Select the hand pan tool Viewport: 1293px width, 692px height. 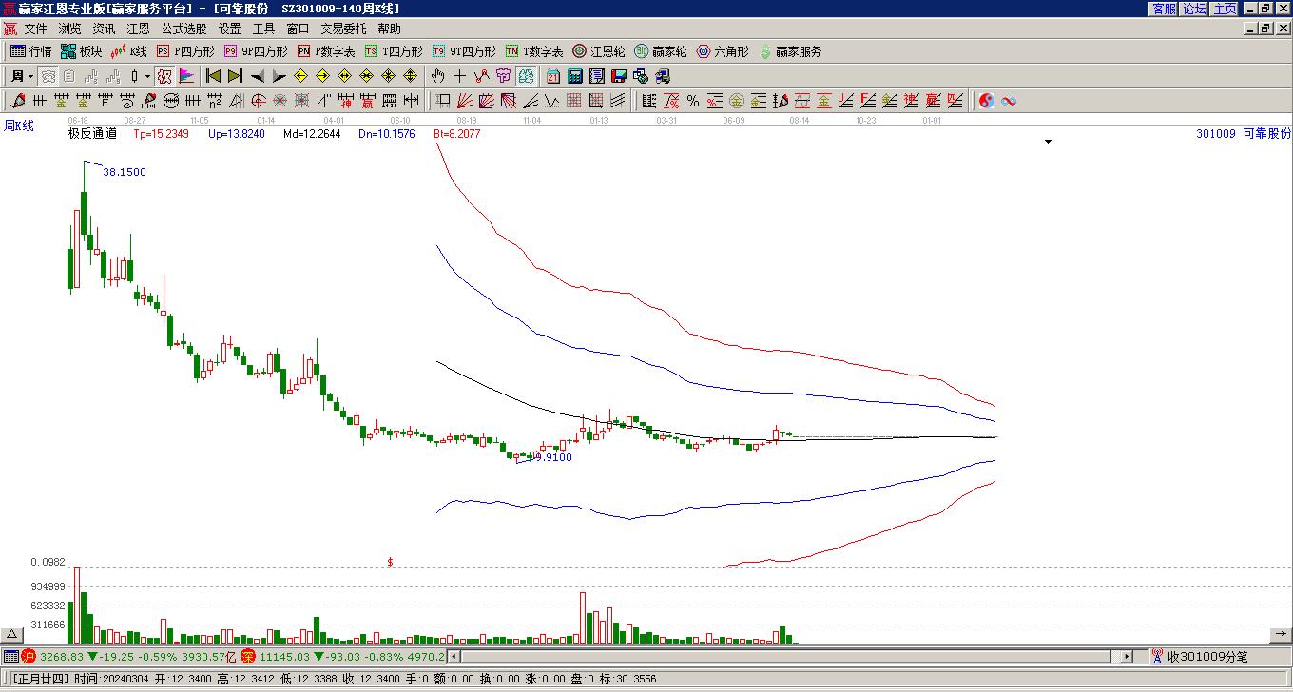[x=437, y=76]
